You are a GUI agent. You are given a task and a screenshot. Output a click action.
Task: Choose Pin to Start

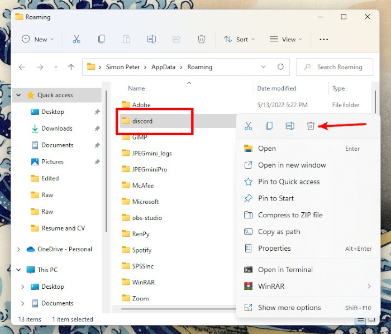pyautogui.click(x=308, y=198)
